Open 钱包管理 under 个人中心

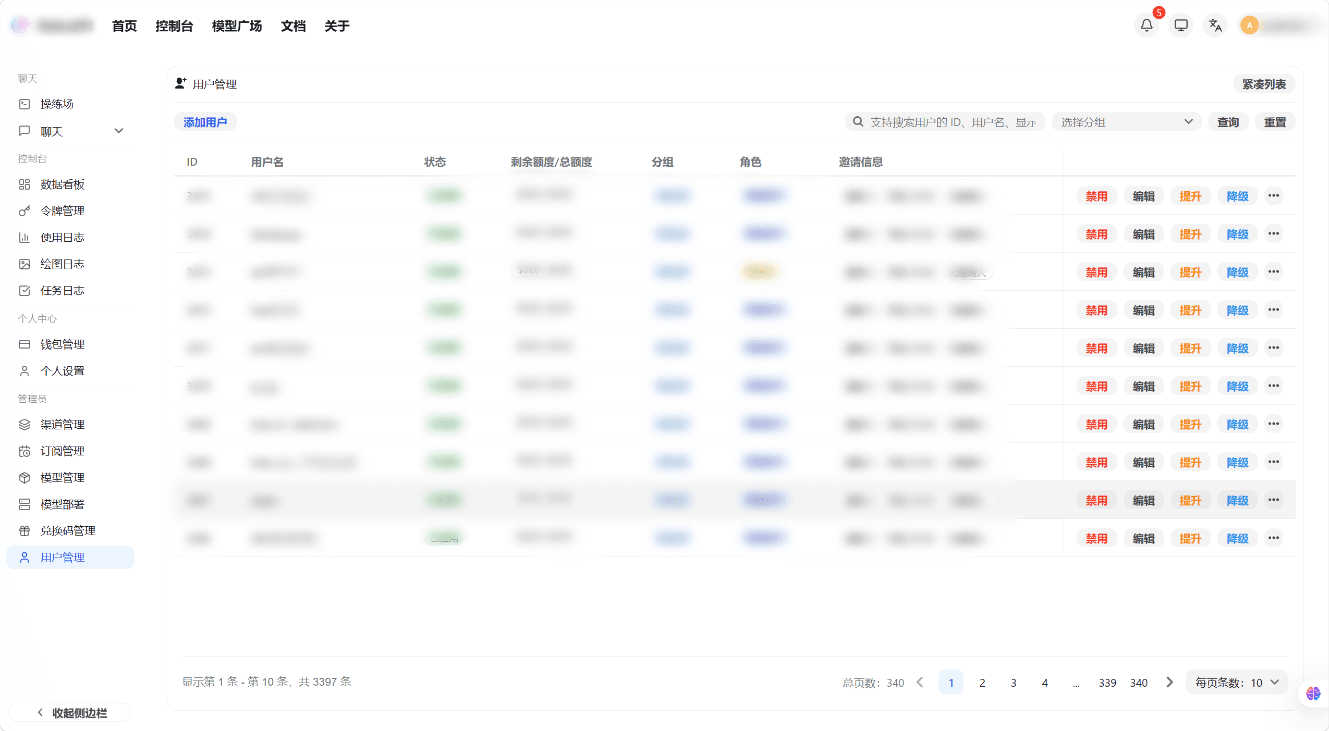63,344
